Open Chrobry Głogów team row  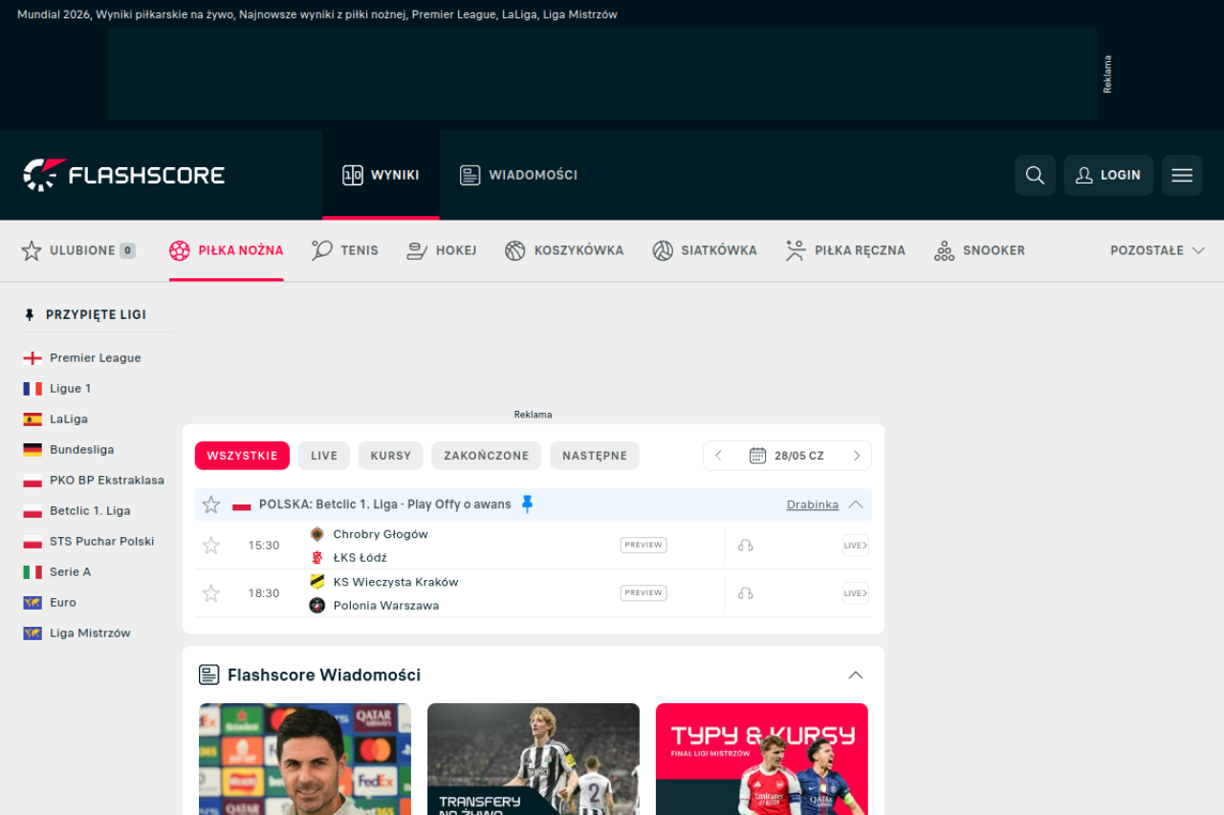point(370,534)
